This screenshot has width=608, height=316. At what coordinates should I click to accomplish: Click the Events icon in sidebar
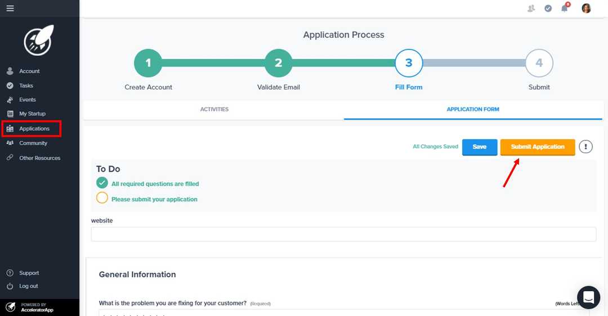[x=10, y=100]
